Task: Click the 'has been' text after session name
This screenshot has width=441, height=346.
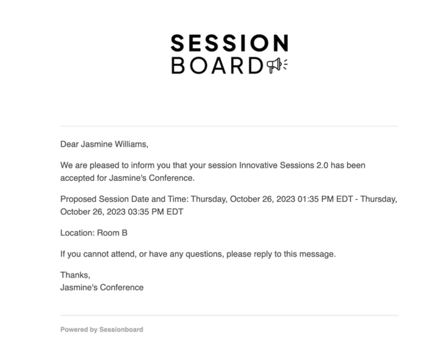Action: click(347, 166)
